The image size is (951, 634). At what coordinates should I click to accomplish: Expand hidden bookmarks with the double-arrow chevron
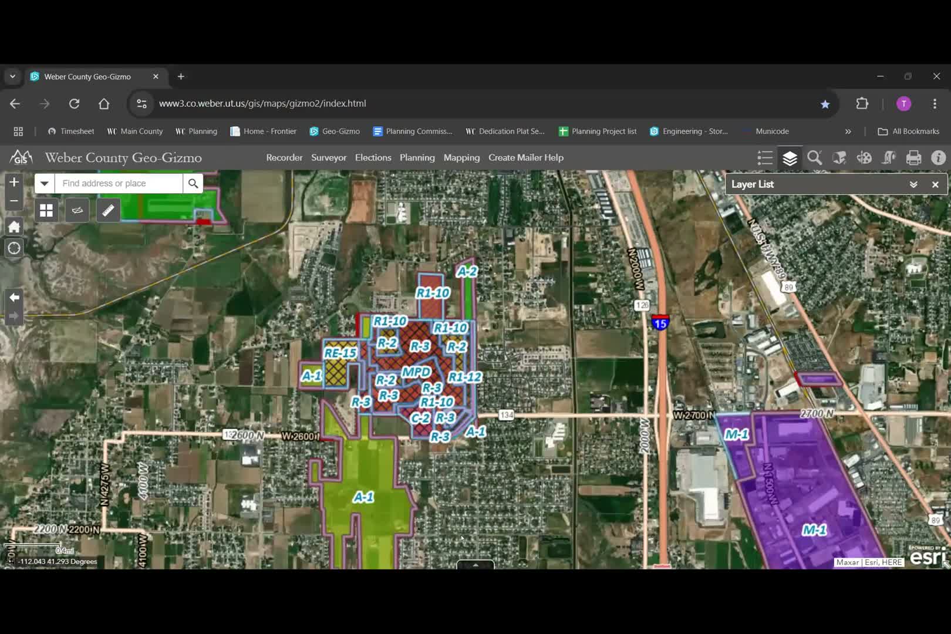pos(848,131)
